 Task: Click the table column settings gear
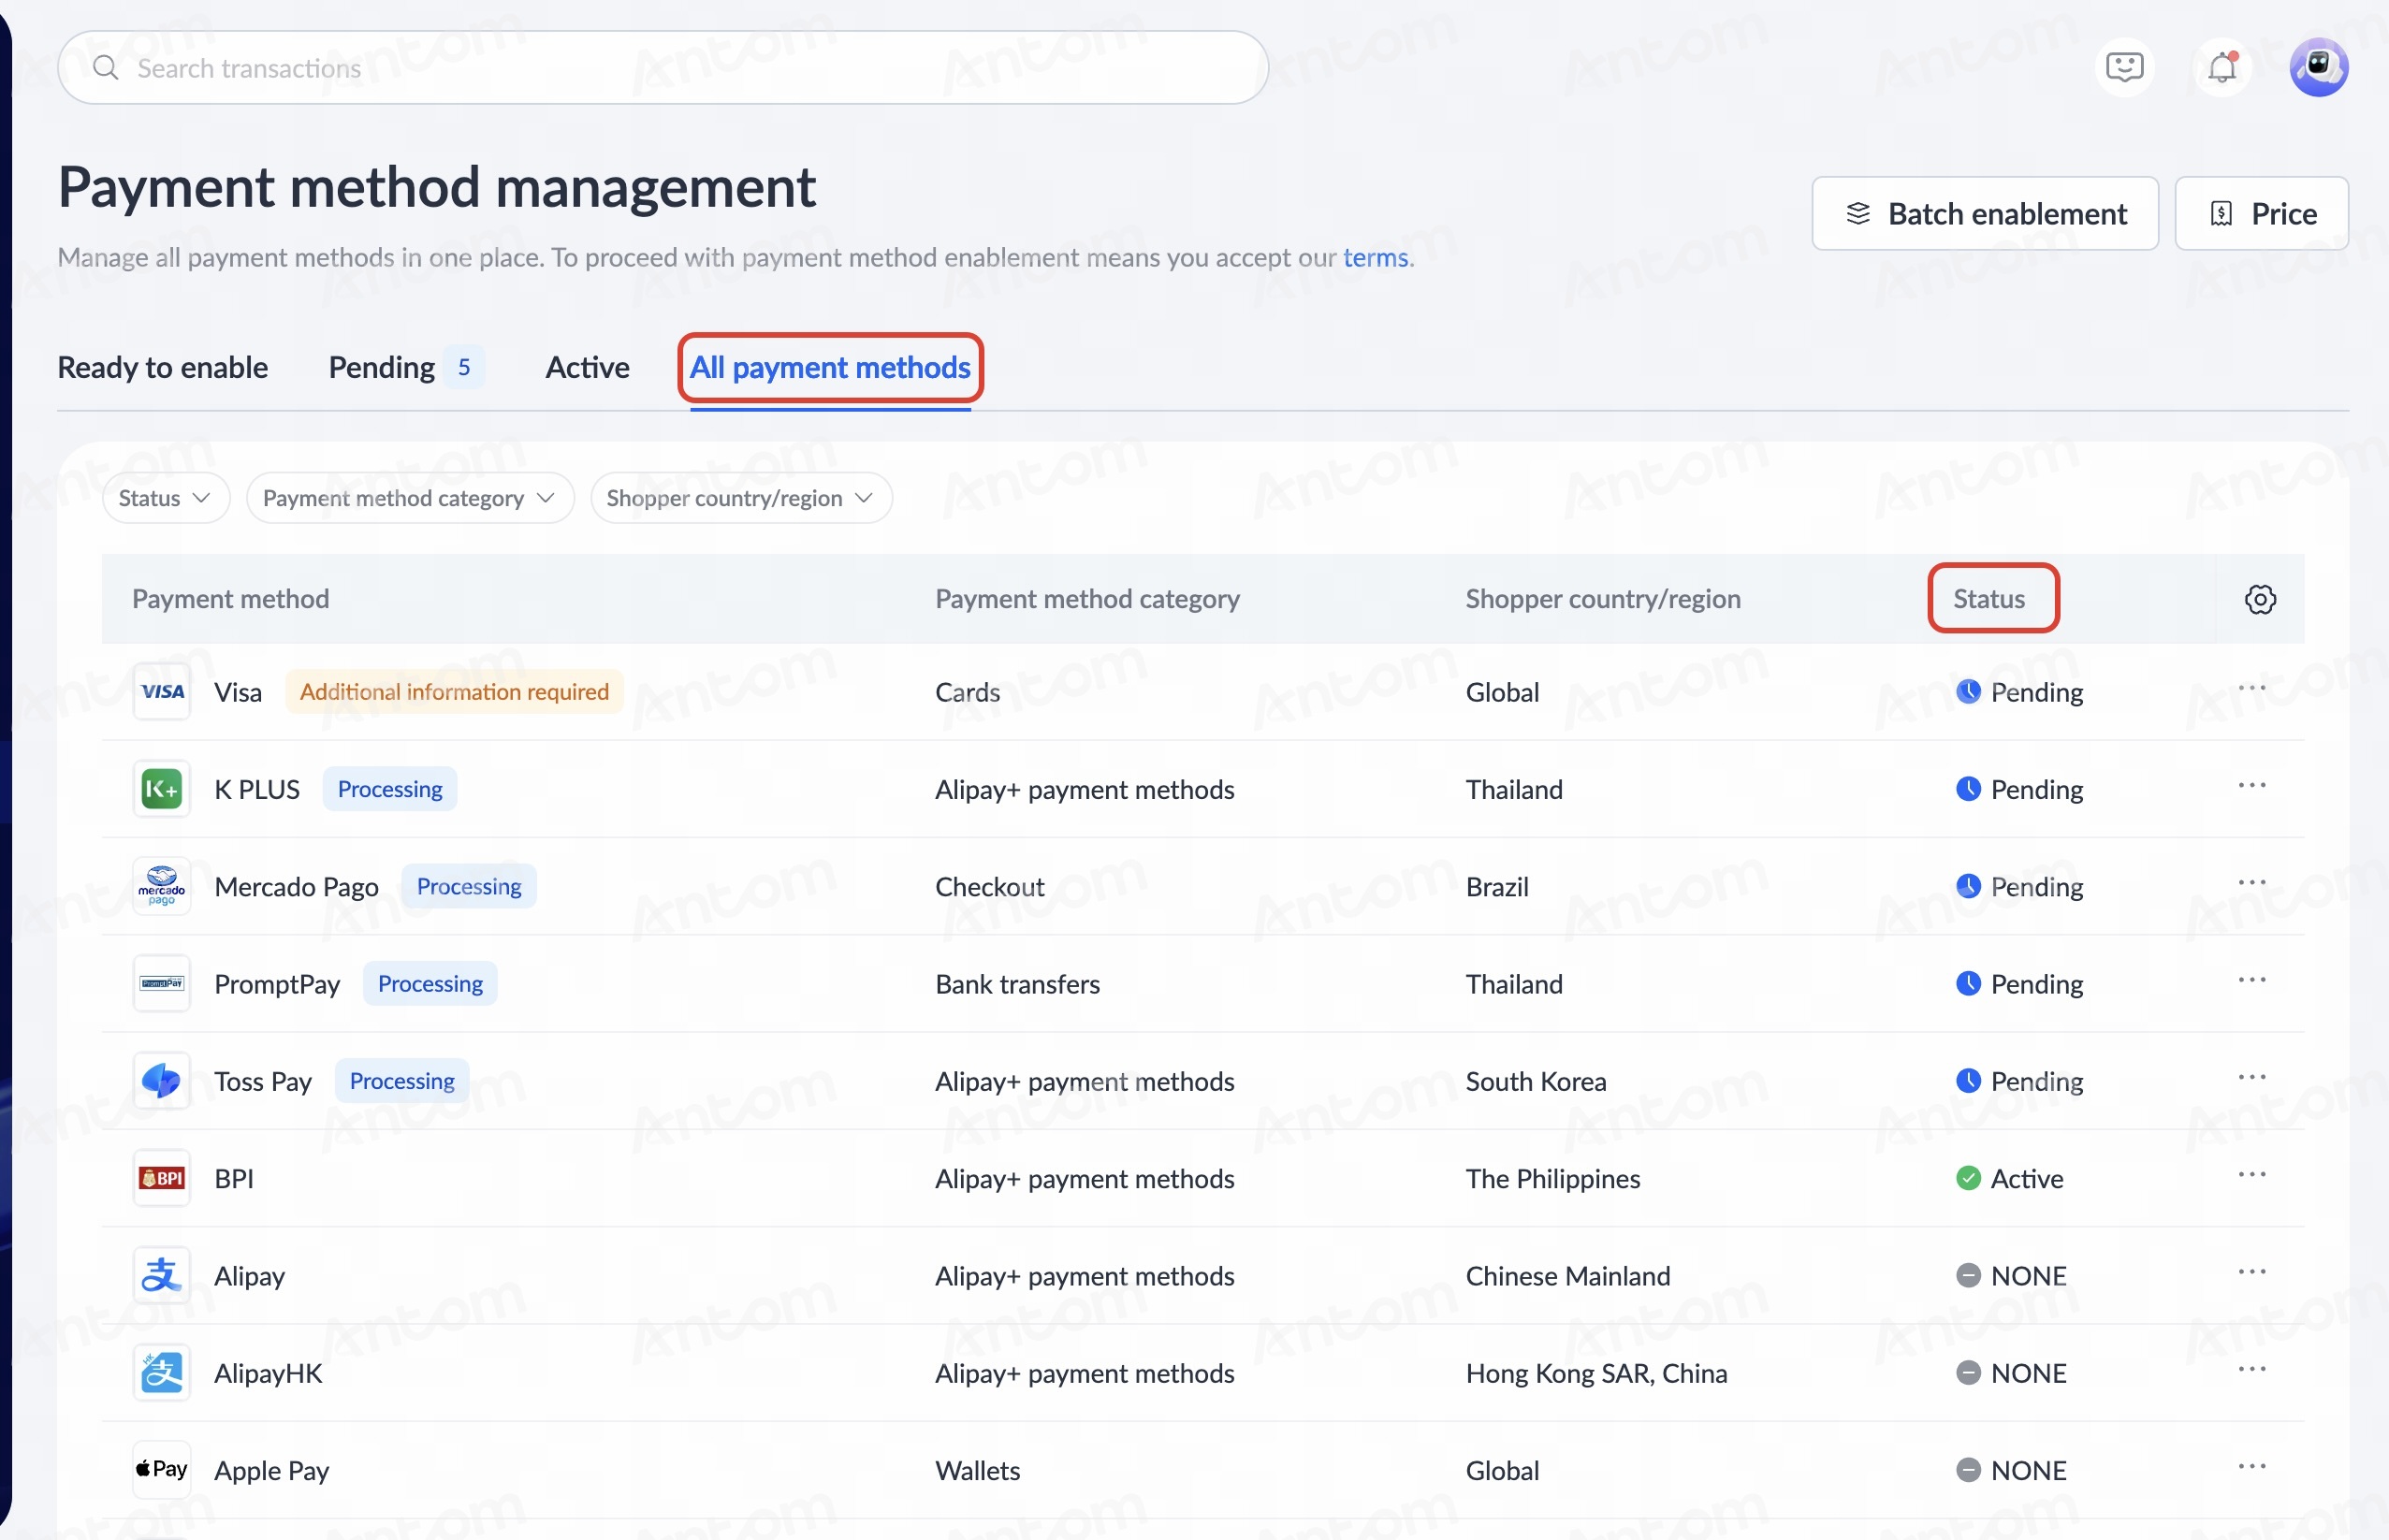[x=2260, y=599]
